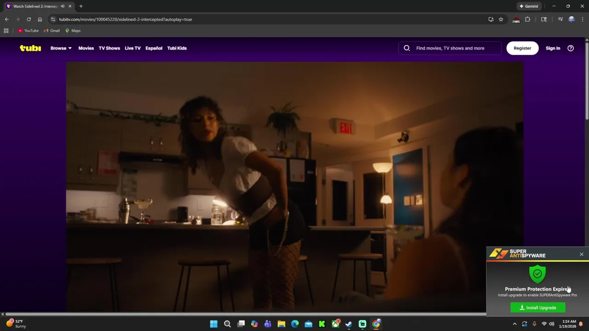Viewport: 589px width, 331px height.
Task: Open Task View in taskbar
Action: pos(241,324)
